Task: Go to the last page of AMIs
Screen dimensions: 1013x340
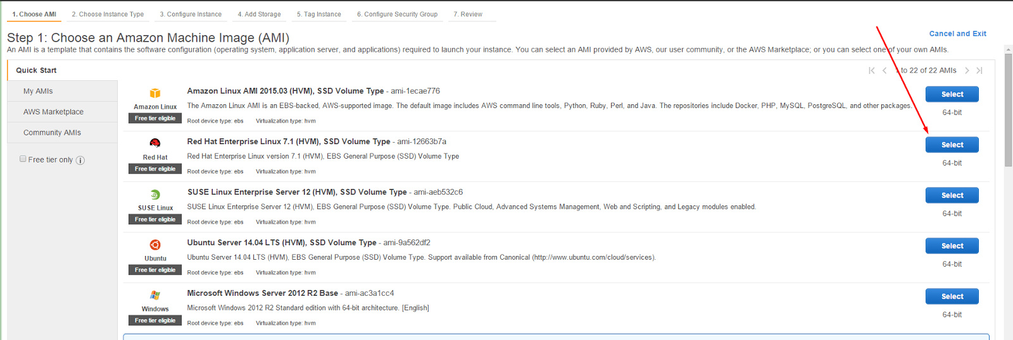Action: (x=979, y=71)
